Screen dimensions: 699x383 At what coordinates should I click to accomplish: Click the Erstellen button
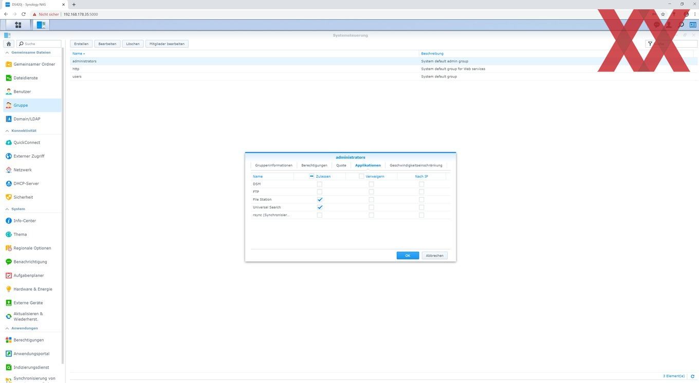(x=81, y=44)
